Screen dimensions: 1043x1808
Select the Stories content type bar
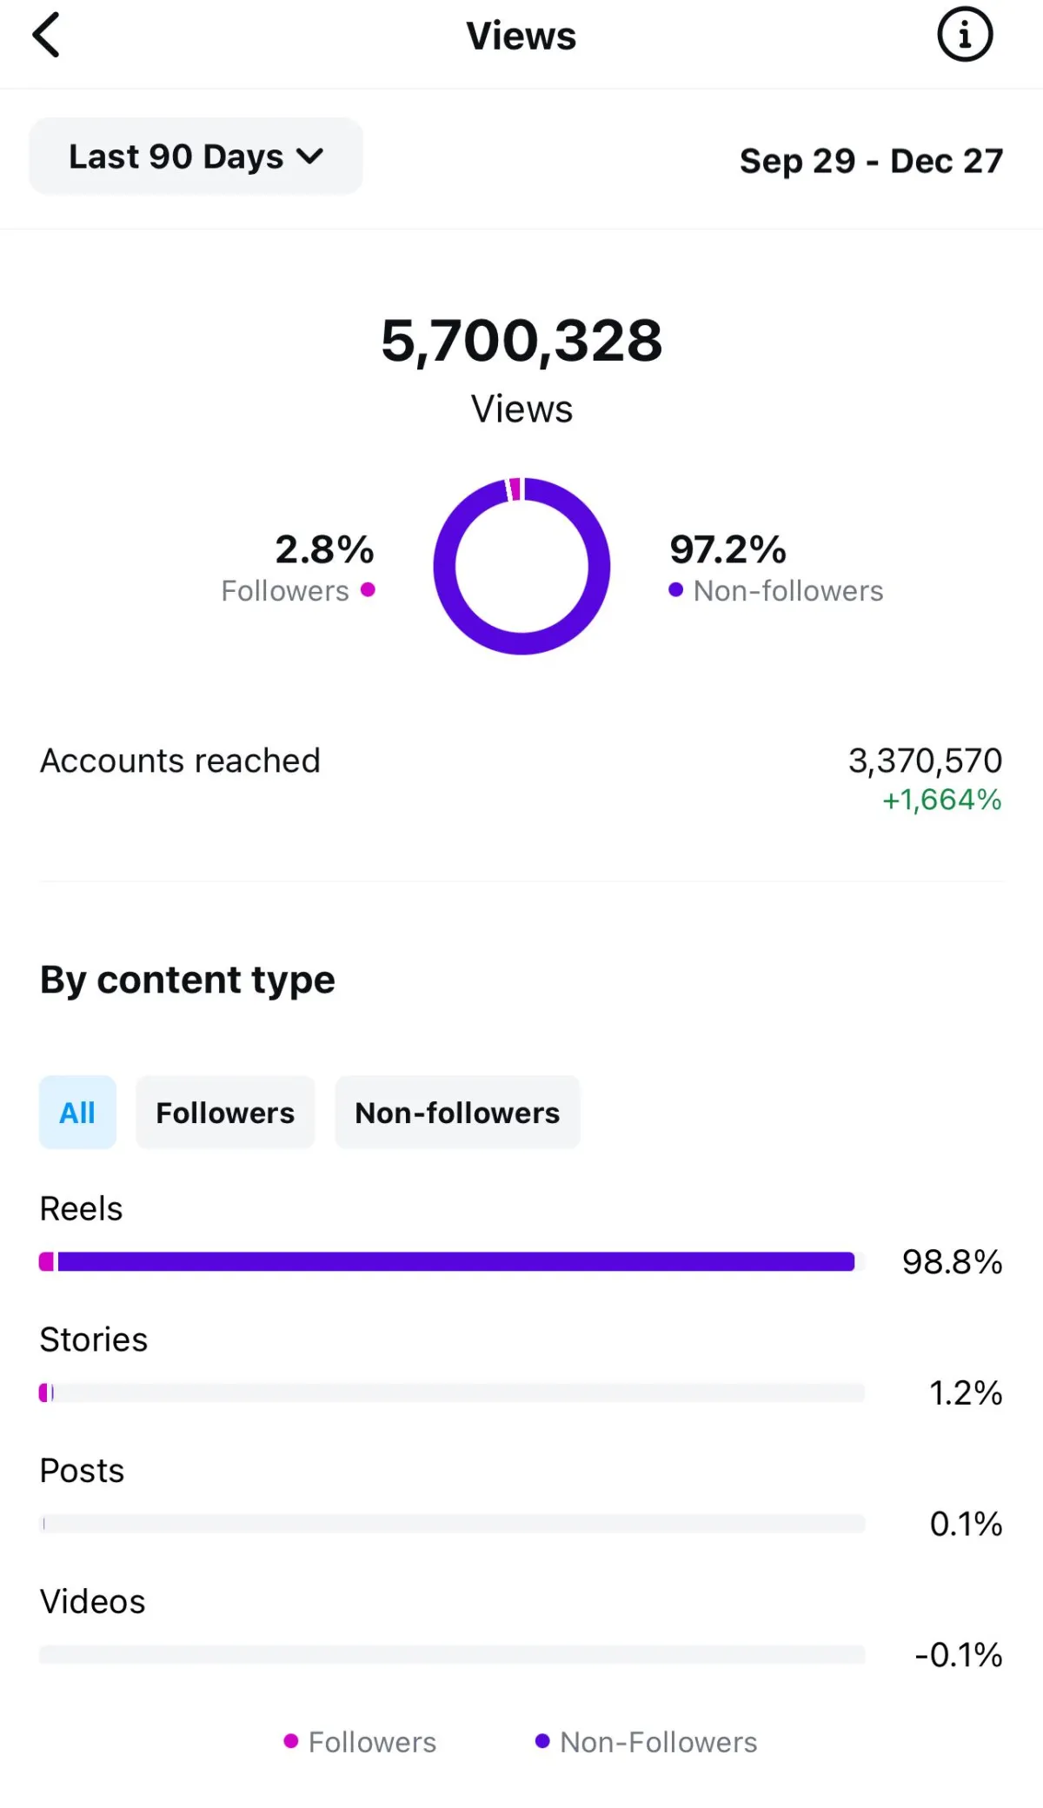pyautogui.click(x=452, y=1393)
